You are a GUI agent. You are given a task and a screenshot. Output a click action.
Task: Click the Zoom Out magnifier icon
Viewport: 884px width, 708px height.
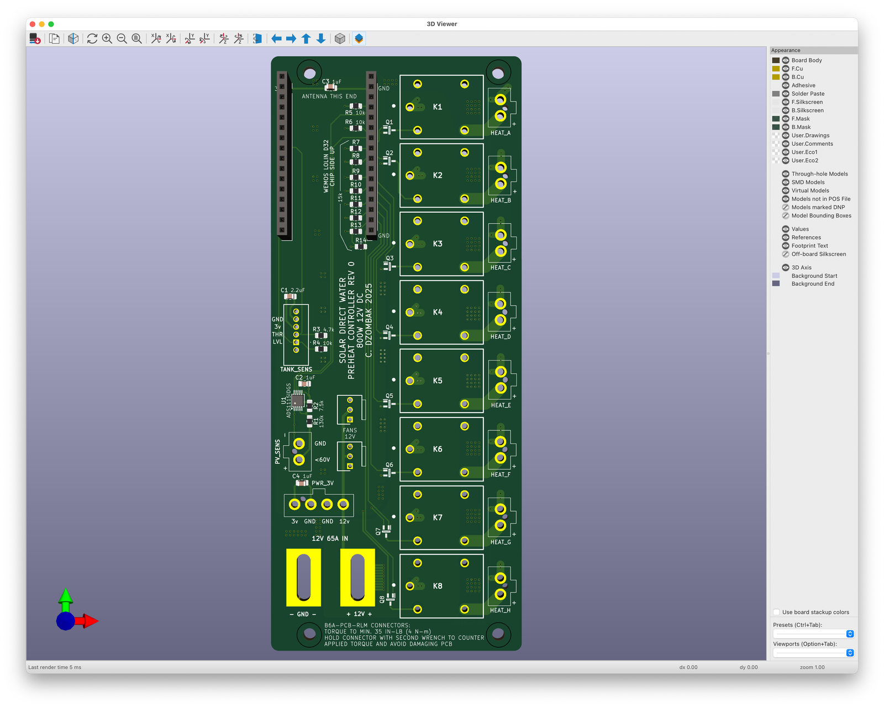click(x=122, y=39)
